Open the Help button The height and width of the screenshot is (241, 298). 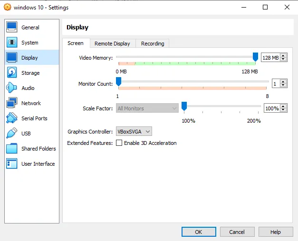point(275,232)
